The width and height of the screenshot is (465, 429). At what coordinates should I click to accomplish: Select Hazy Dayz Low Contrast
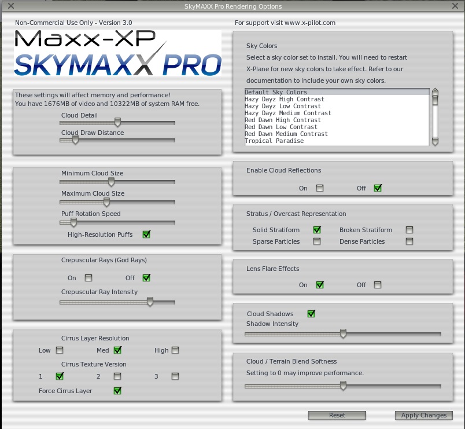pos(337,106)
